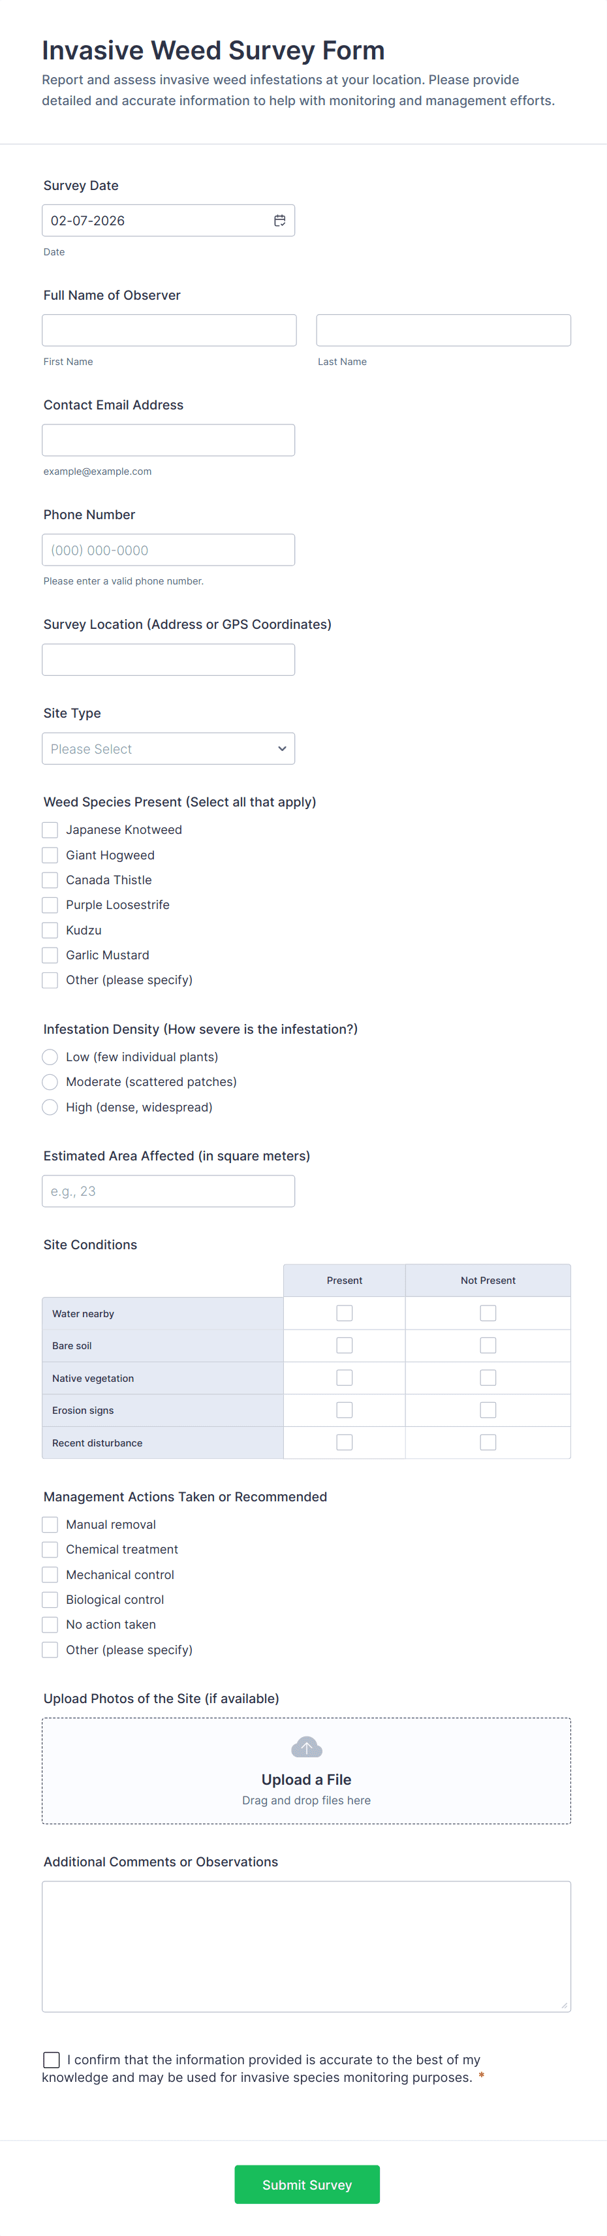Check the Chemical treatment action
This screenshot has width=607, height=2236.
point(50,1550)
